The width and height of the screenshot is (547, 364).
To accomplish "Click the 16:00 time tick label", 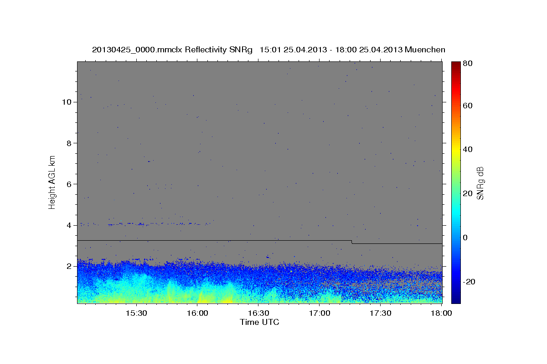I will point(197,313).
